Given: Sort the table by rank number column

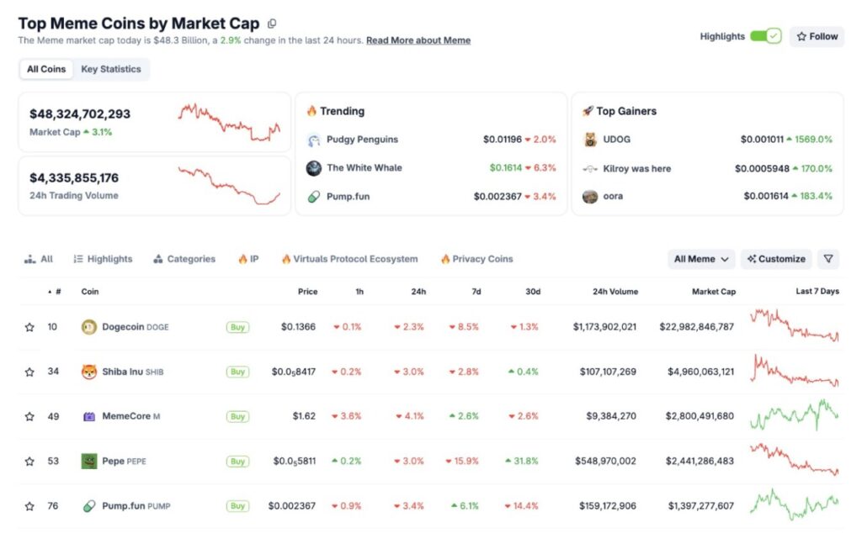Looking at the screenshot, I should pos(55,292).
